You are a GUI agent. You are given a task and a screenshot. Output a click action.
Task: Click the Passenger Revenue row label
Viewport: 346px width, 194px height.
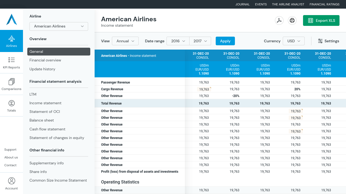(x=115, y=82)
